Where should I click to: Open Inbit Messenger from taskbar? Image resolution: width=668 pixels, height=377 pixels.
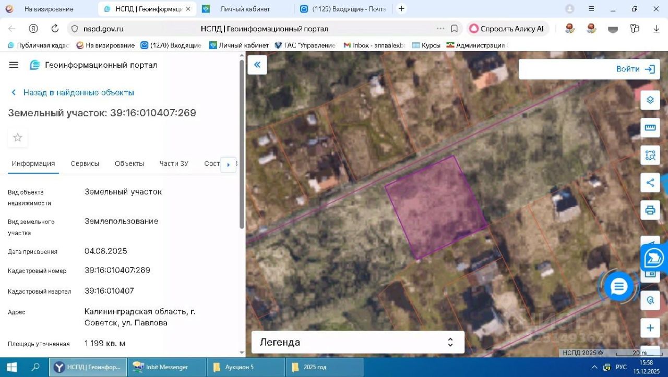point(167,367)
